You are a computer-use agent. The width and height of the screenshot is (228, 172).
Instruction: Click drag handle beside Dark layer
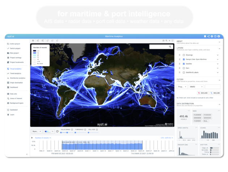point(180,68)
